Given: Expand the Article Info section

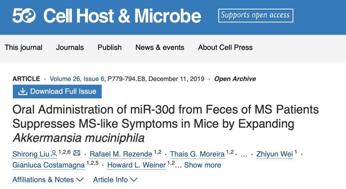Looking at the screenshot, I should 115,179.
